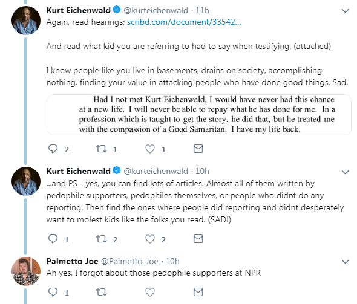Viewport: 357px width, 304px height.
Task: Retweet the 11h 'read hearings' tweet
Action: 101,149
